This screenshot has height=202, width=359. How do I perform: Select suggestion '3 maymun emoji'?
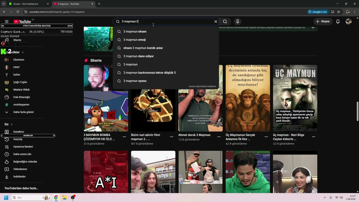click(x=166, y=40)
